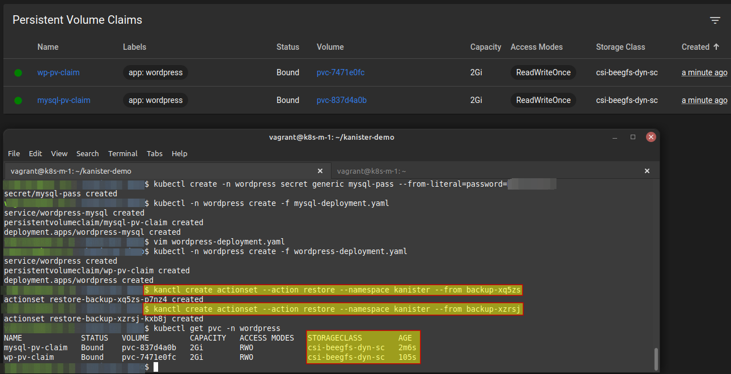Open the Search menu in terminal
Screen dimensions: 731x374
click(x=87, y=153)
